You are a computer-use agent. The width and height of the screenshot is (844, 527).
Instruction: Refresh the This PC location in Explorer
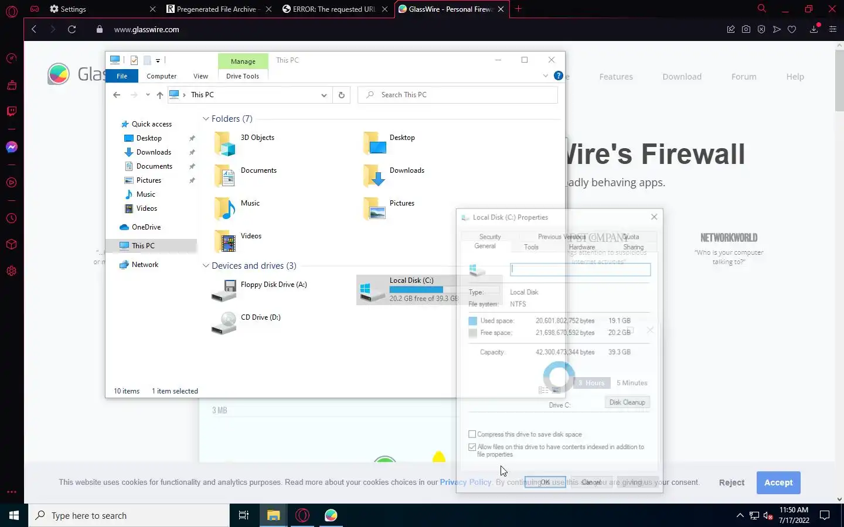[342, 95]
